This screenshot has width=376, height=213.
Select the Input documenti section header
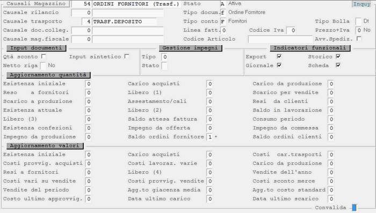(36, 48)
